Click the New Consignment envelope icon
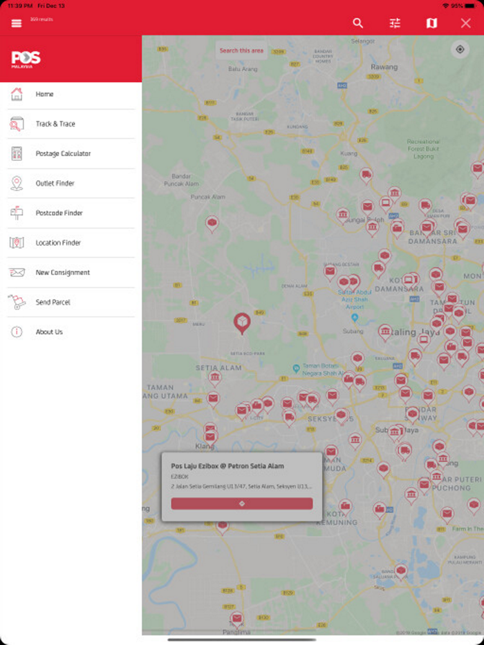 coord(17,272)
